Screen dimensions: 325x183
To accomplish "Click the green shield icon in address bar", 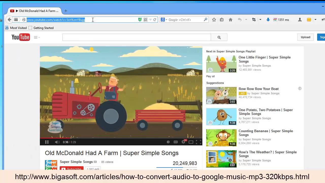I will click(140, 20).
